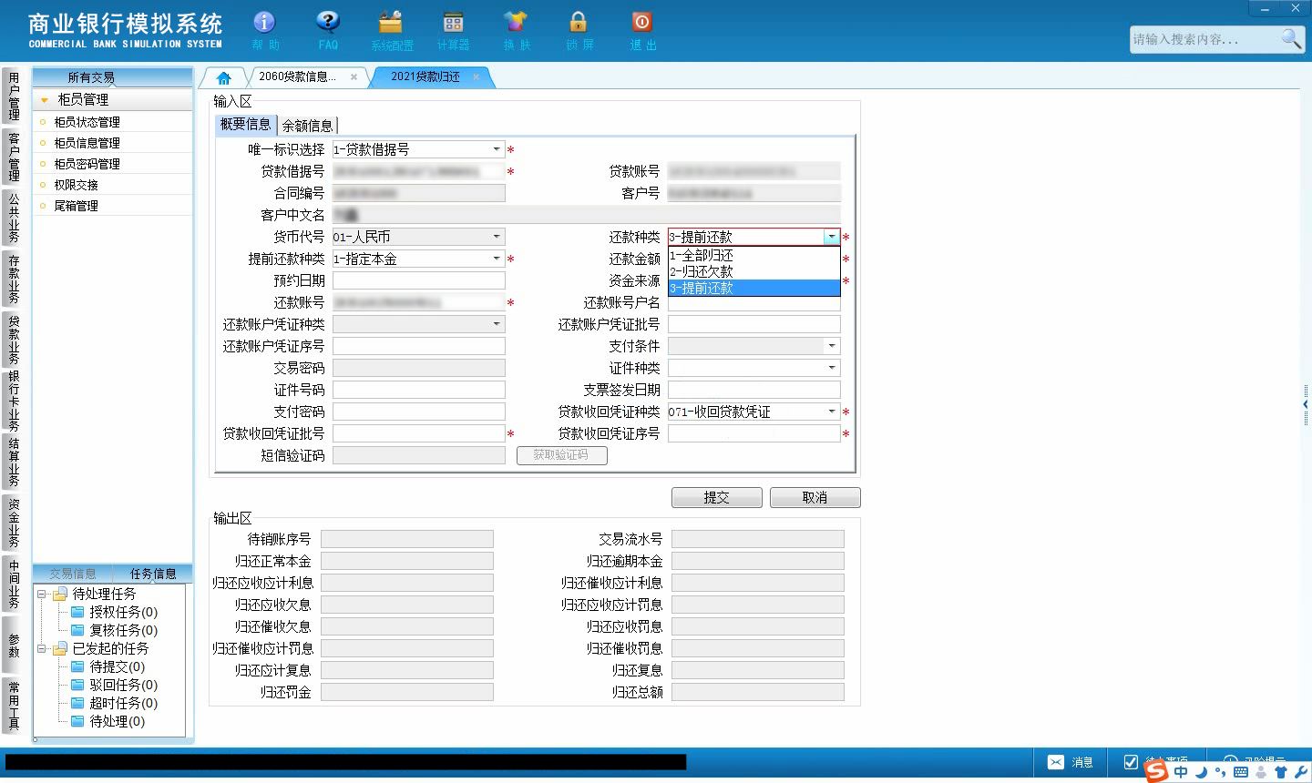
Task: Open 权限交接 link
Action: [x=76, y=185]
